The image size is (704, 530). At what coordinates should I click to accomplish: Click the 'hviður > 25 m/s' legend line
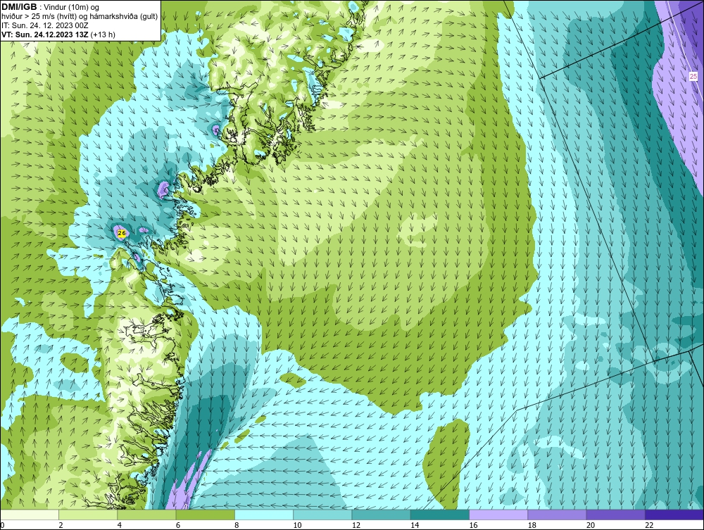[x=80, y=17]
